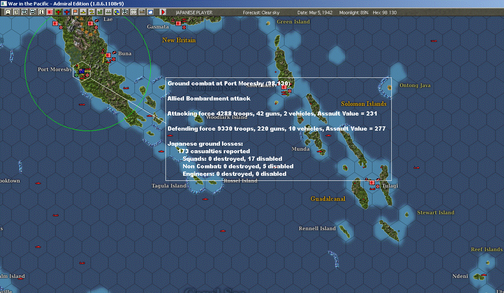The image size is (504, 293).
Task: Click the 'Date: Mar 5, 1942' status text
Action: coord(315,13)
